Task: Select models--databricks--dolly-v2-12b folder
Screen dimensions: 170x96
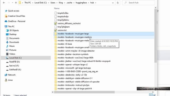Action: tap(72, 75)
